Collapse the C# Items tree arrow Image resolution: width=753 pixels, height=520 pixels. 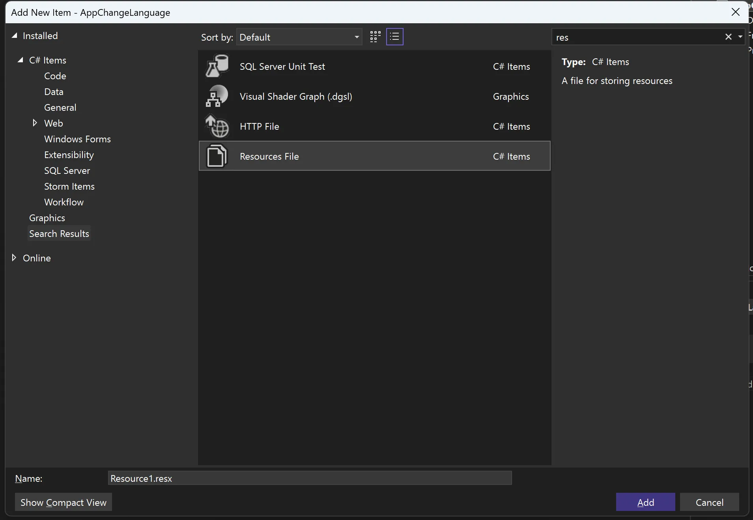(21, 60)
